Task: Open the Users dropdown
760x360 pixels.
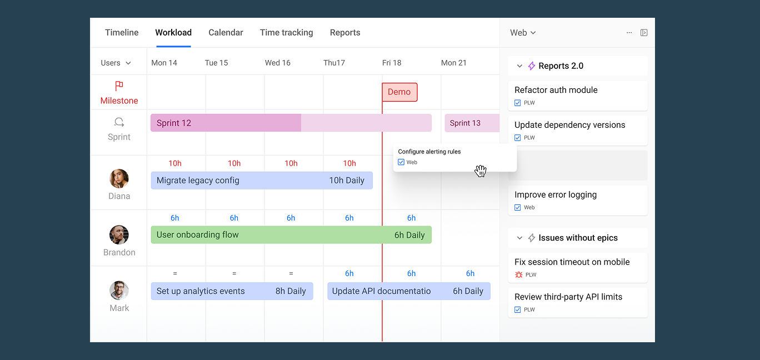Action: (116, 63)
